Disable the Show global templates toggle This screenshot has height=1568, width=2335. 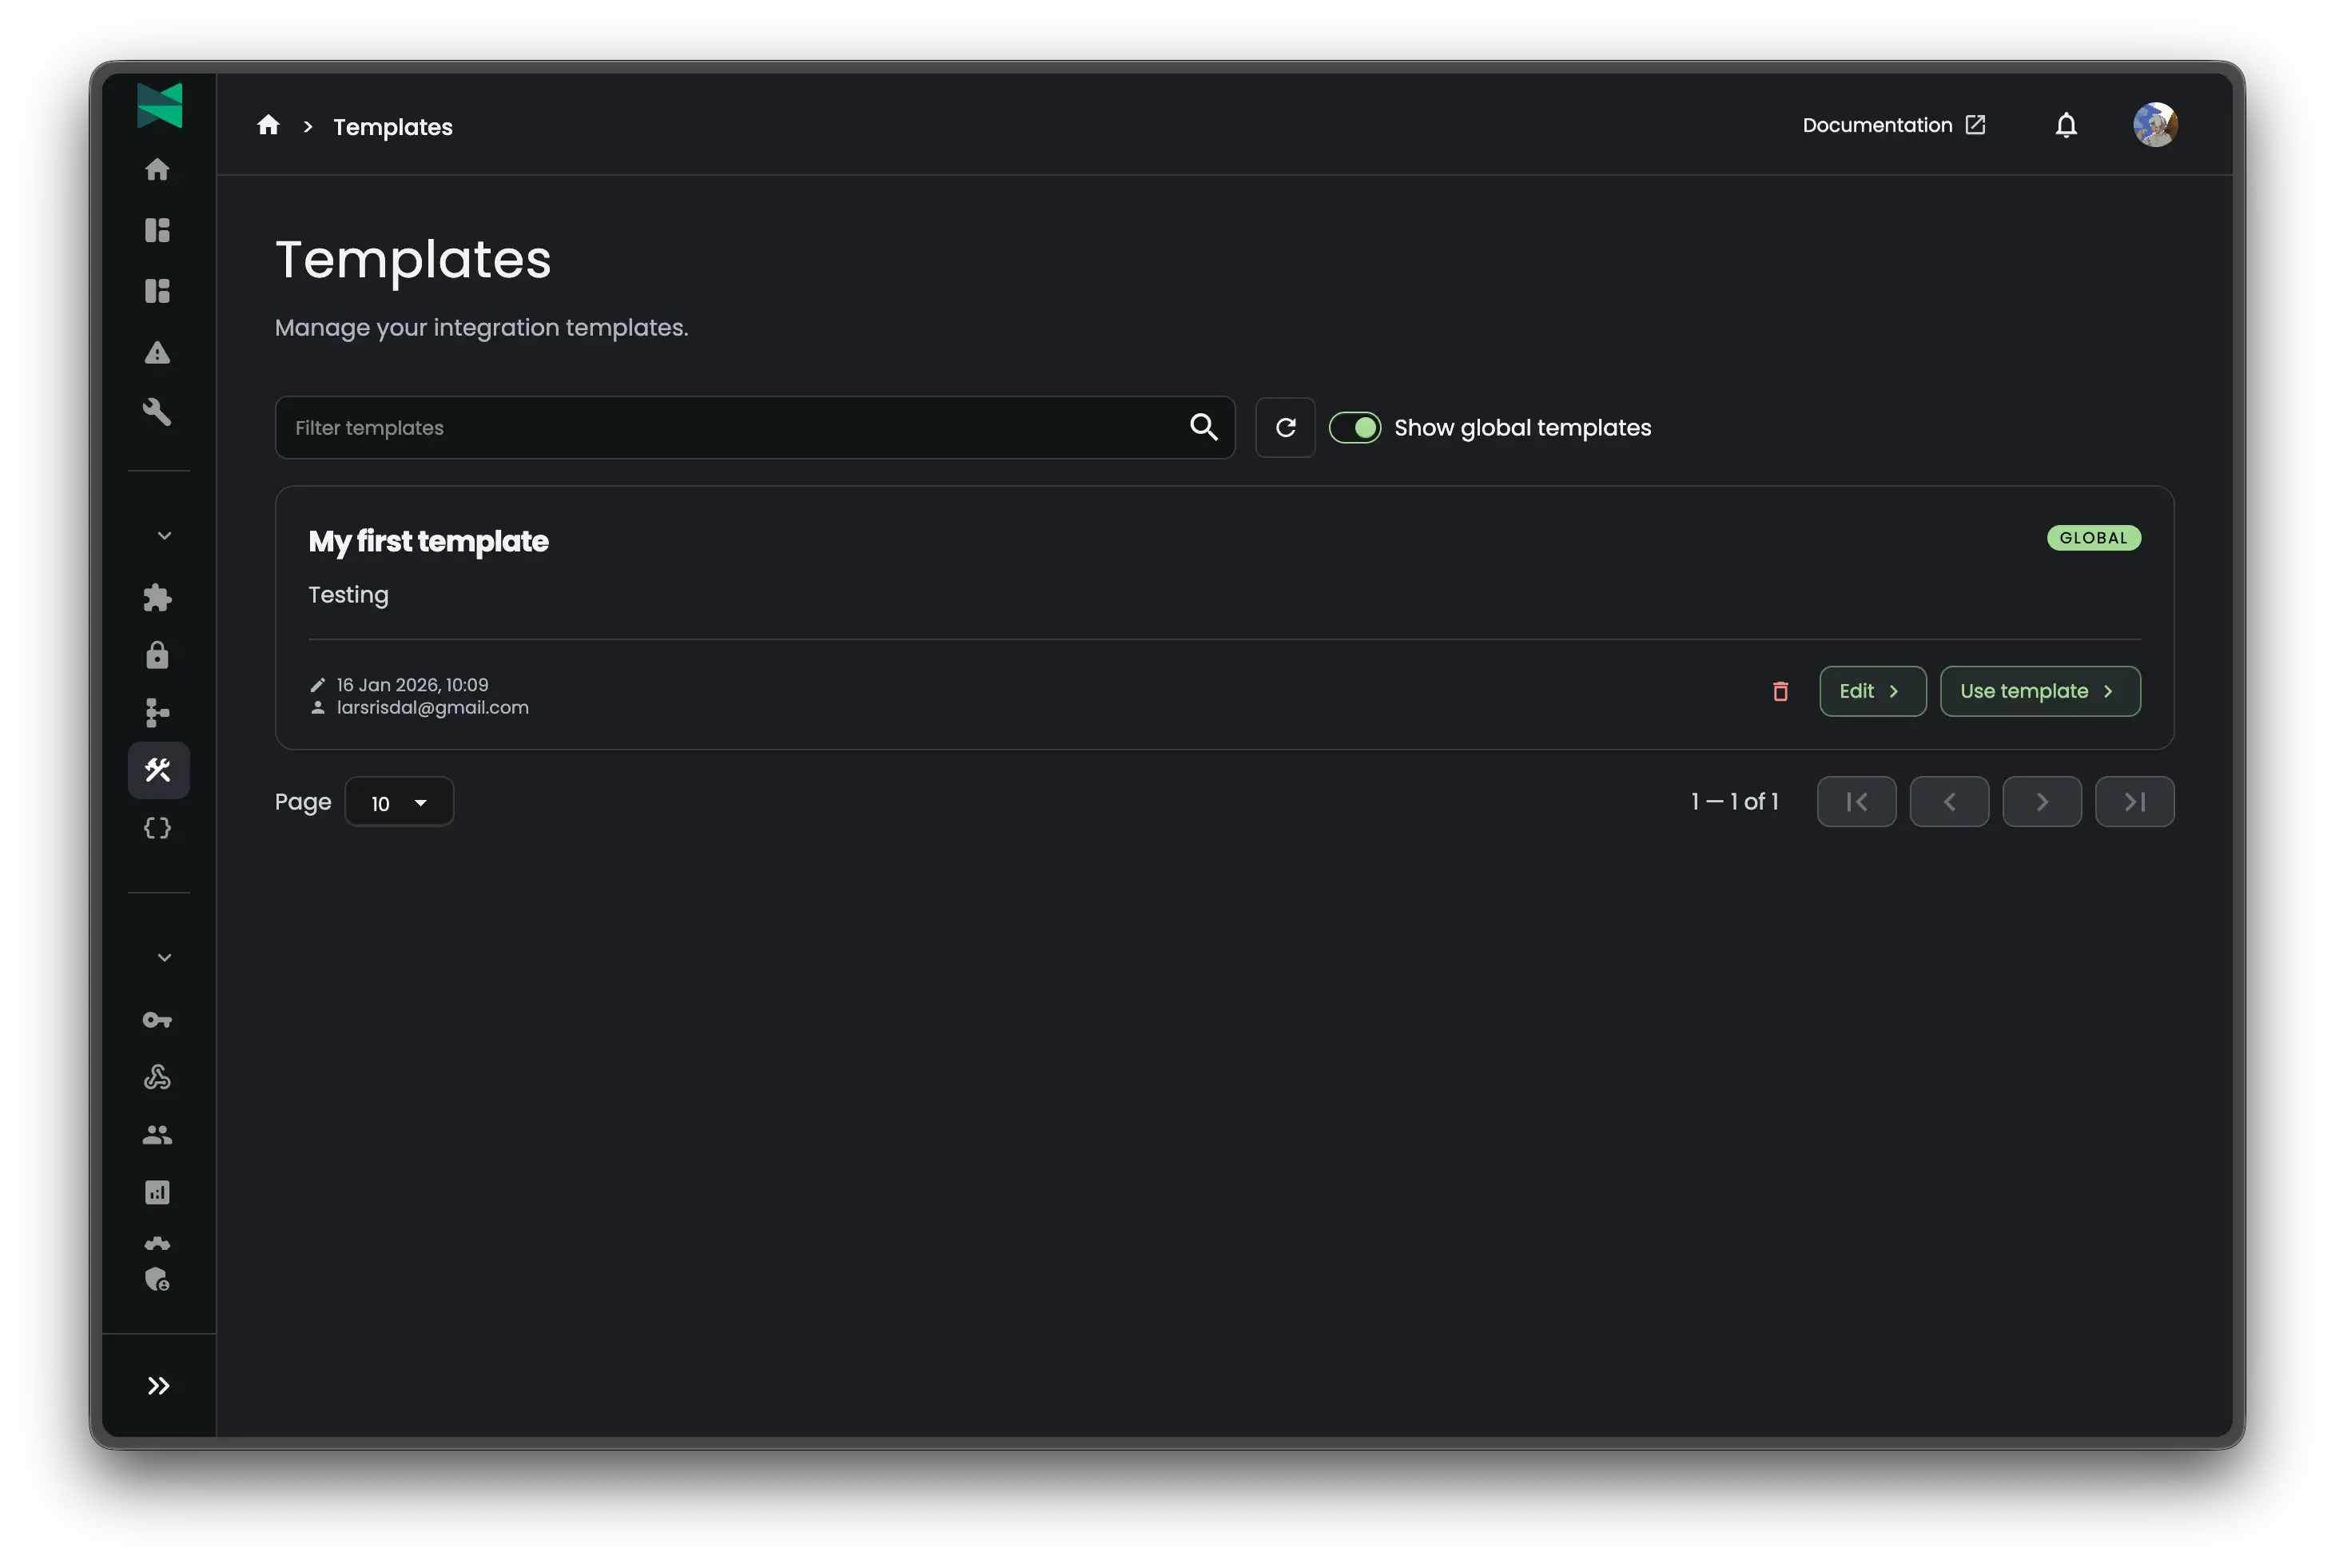[x=1356, y=427]
